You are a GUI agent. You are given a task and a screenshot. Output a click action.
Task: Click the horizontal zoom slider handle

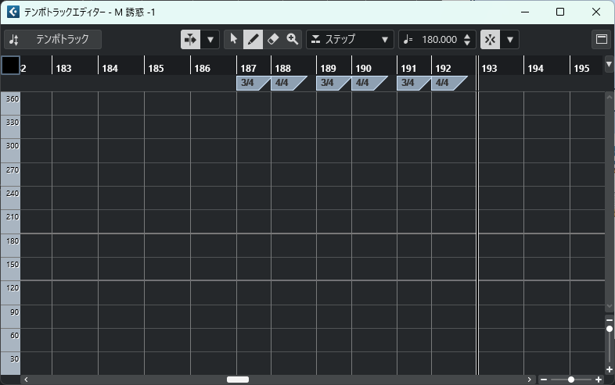(571, 380)
